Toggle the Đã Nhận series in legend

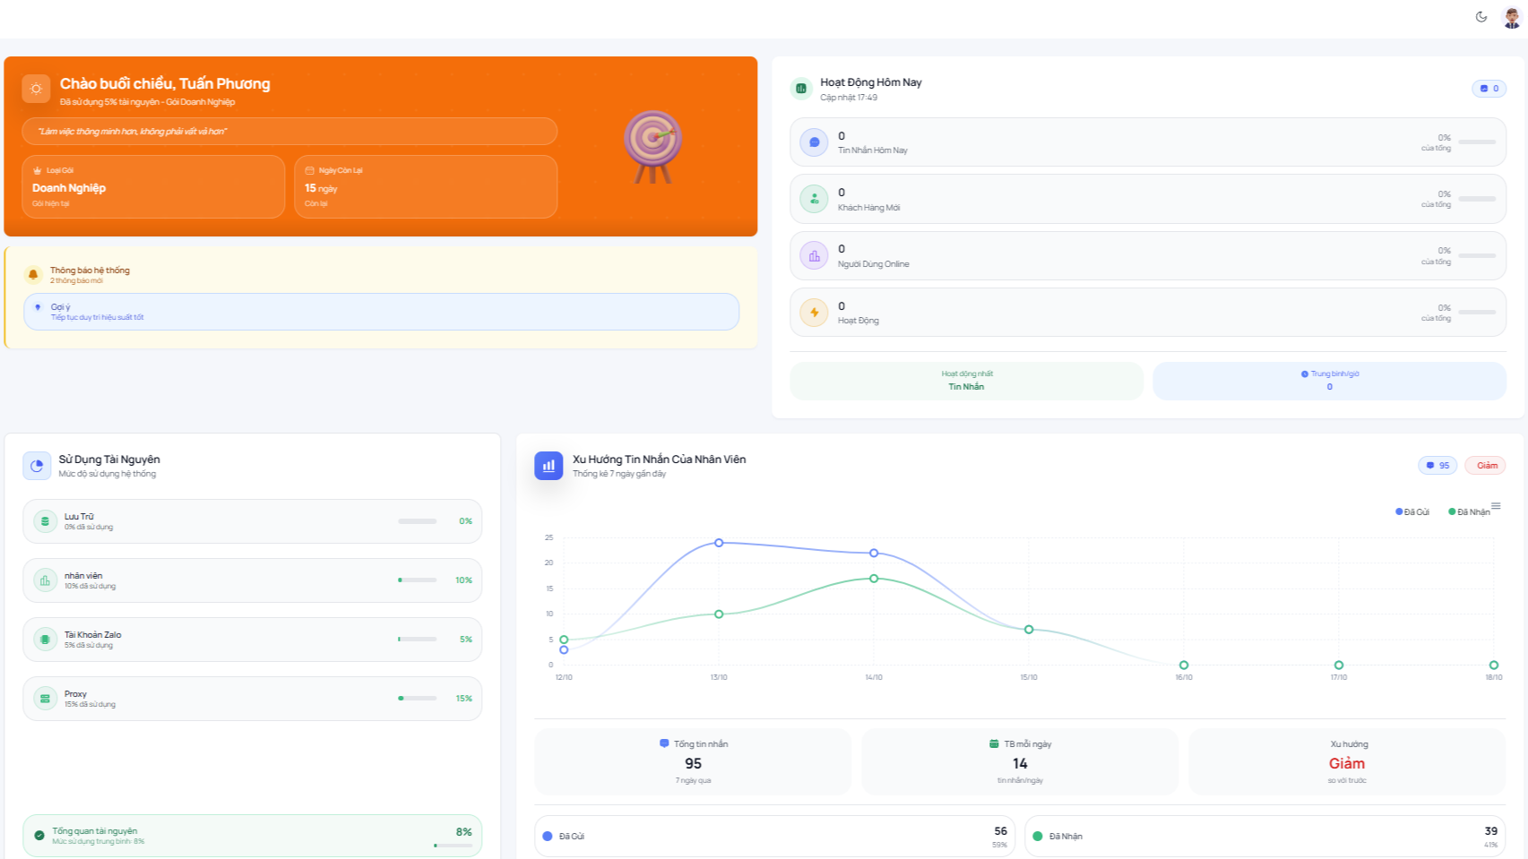pos(1469,512)
